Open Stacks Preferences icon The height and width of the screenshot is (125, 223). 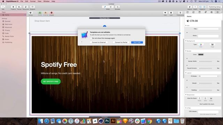click(180, 13)
